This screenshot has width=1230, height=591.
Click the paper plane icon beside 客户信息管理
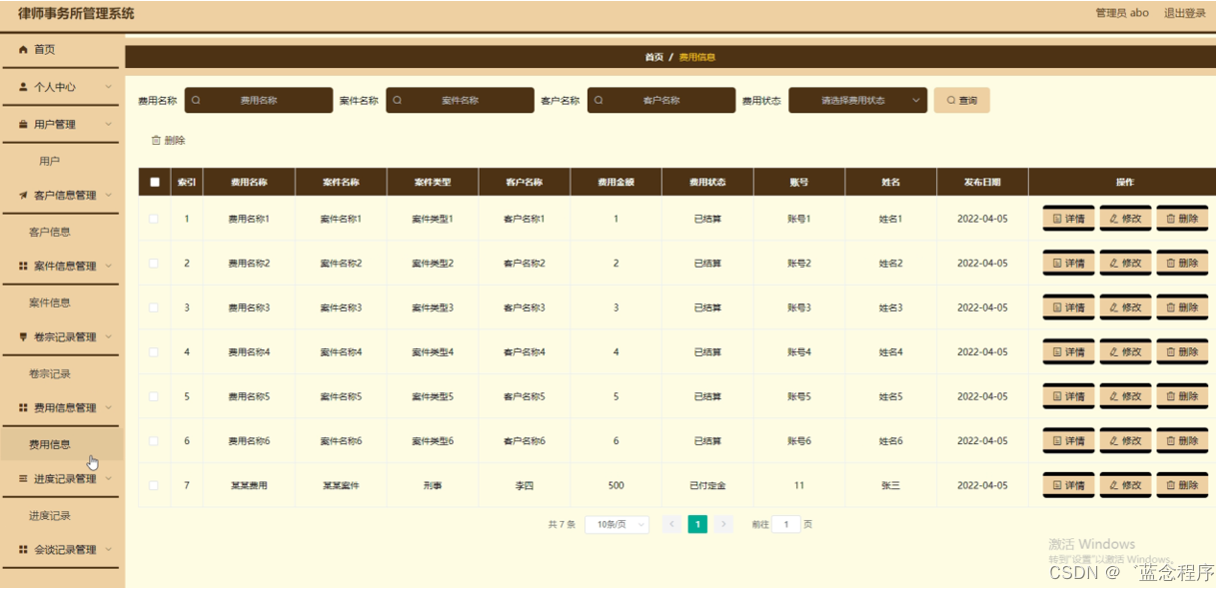pos(23,196)
